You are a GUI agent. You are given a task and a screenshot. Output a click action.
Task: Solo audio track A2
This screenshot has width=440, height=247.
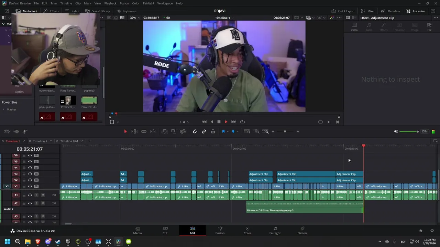pos(36,203)
